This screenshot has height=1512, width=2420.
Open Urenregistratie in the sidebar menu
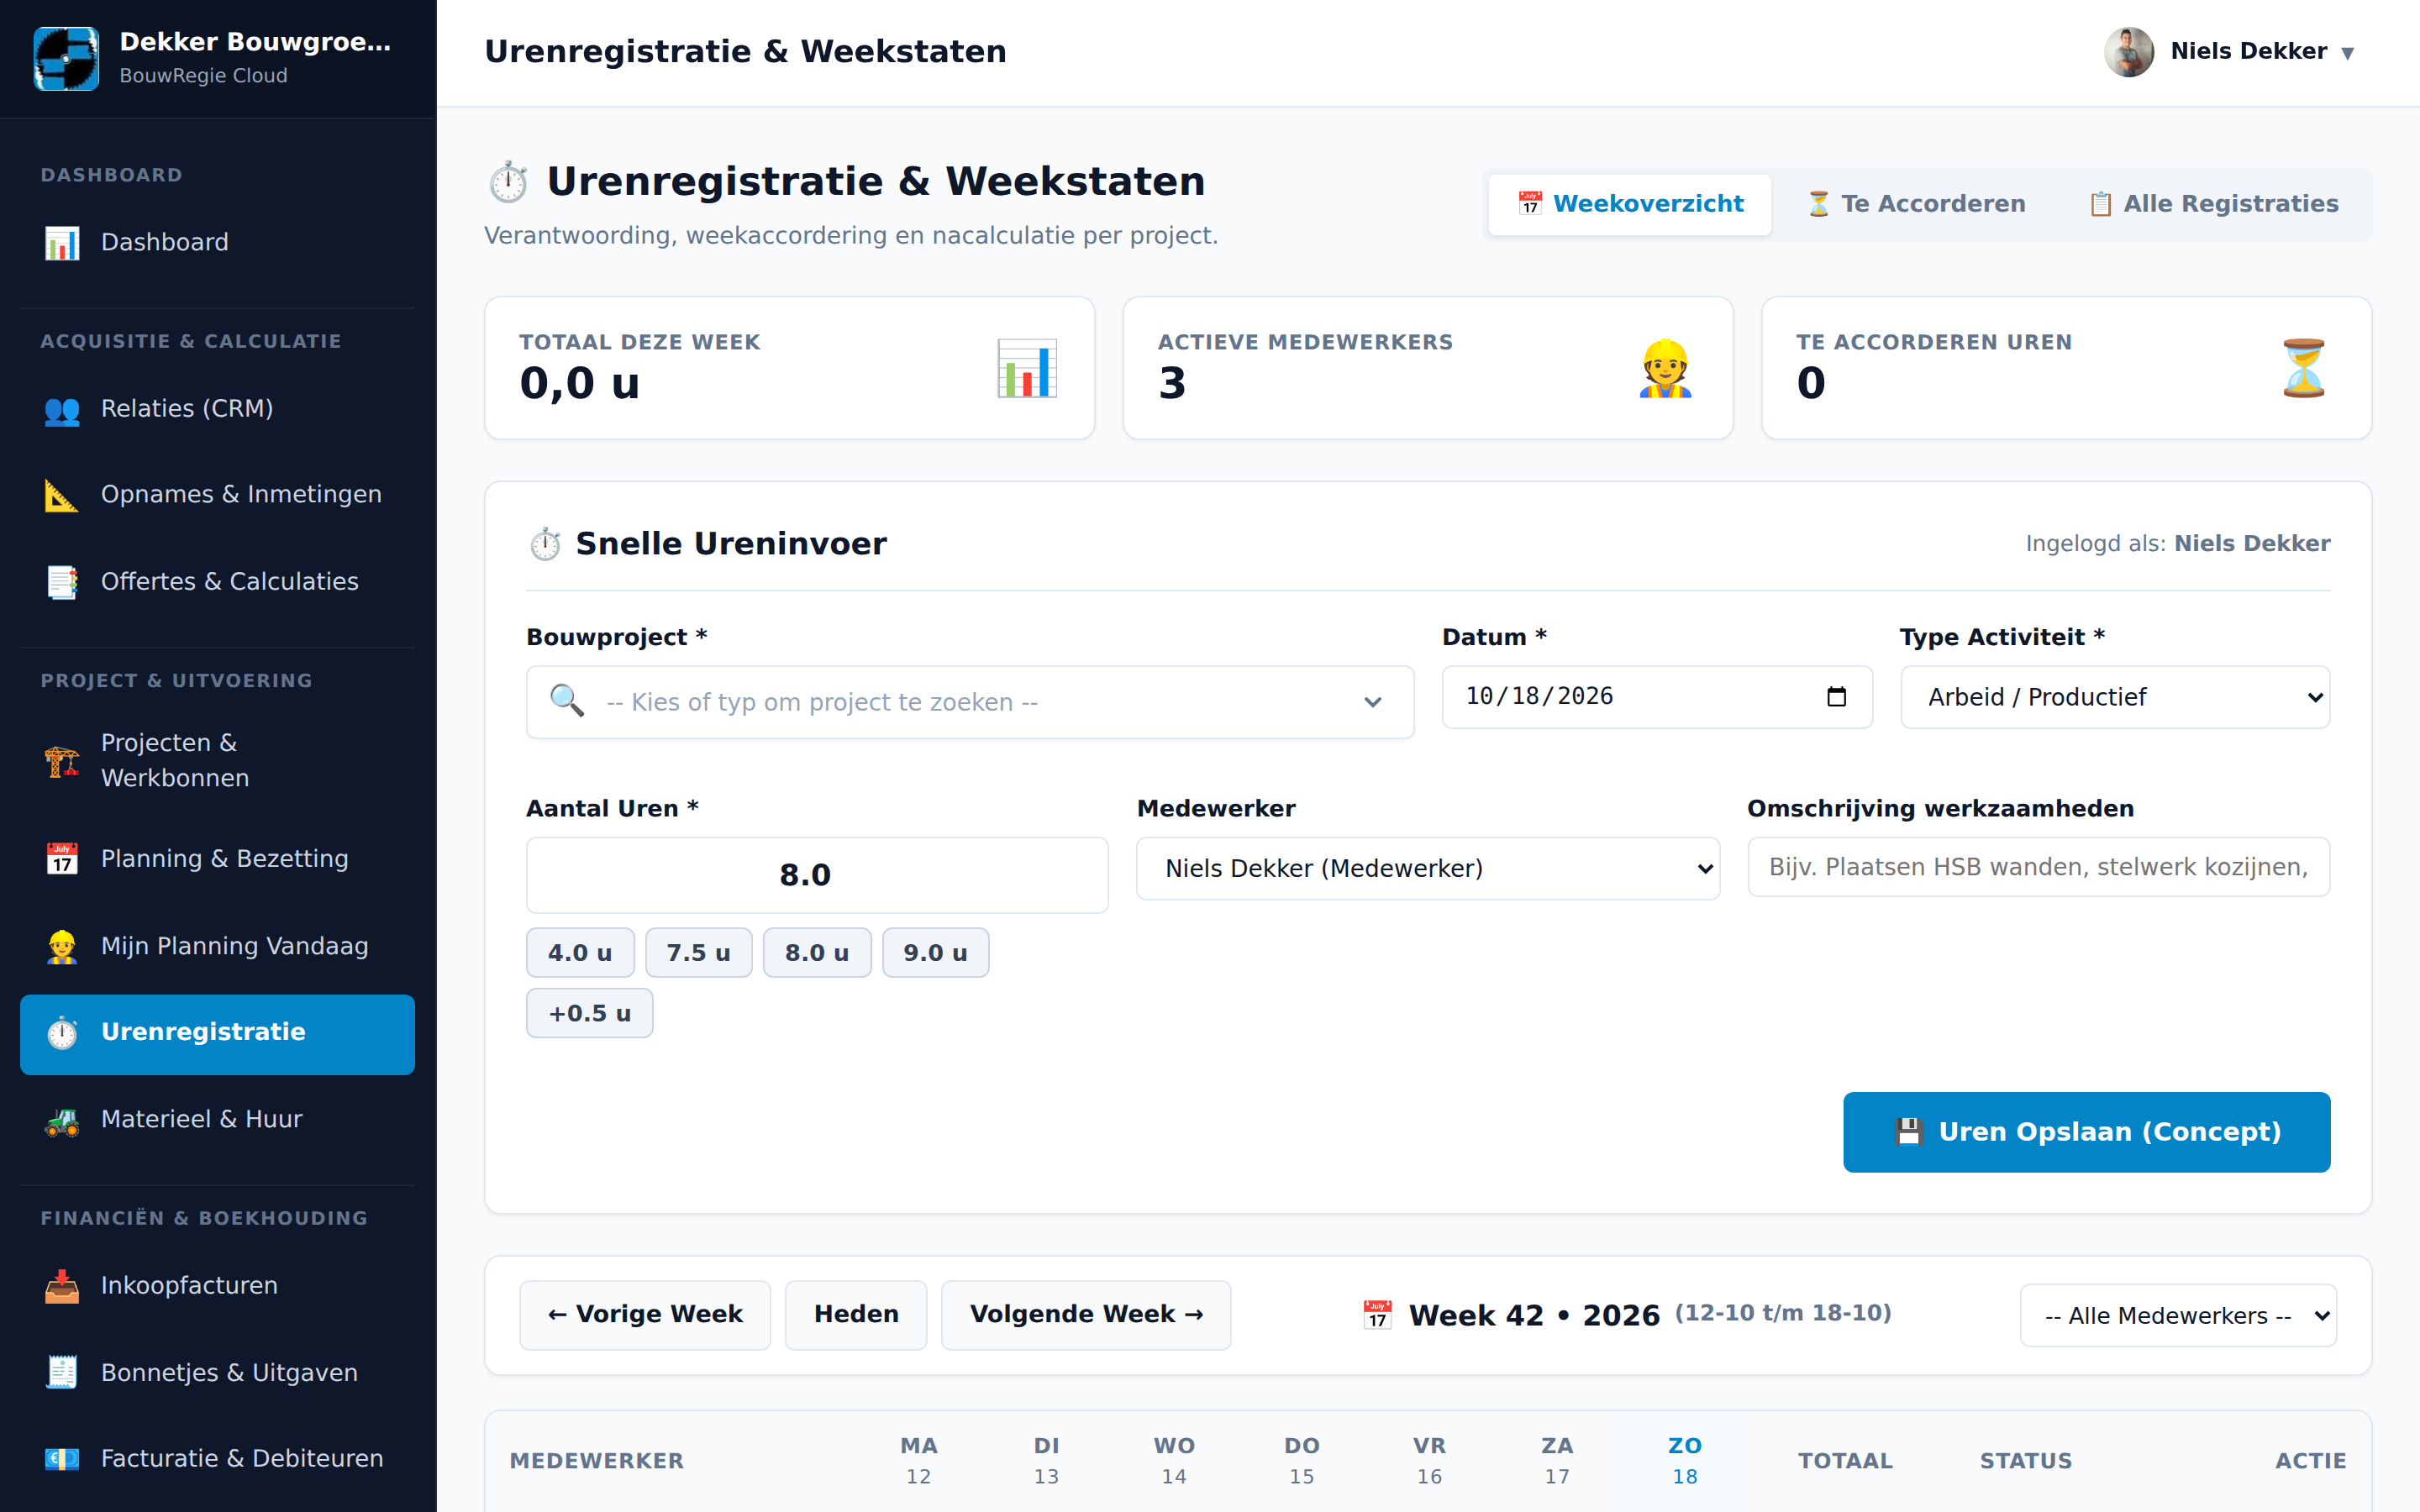click(x=217, y=1034)
